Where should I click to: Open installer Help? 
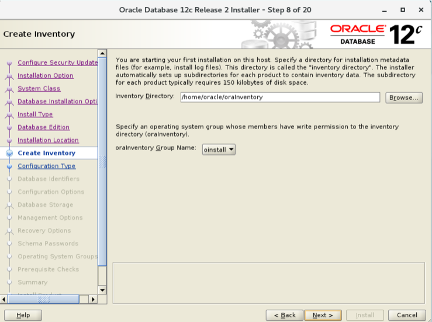point(23,315)
